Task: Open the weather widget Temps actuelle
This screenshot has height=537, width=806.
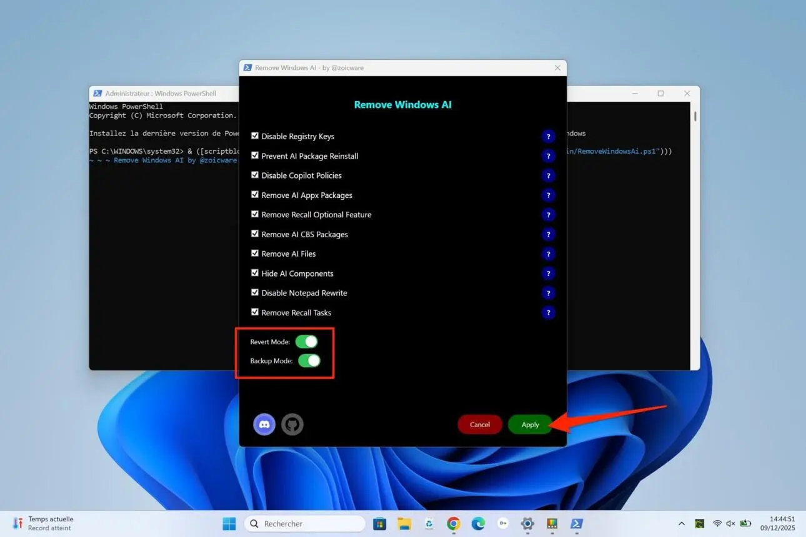Action: click(44, 524)
